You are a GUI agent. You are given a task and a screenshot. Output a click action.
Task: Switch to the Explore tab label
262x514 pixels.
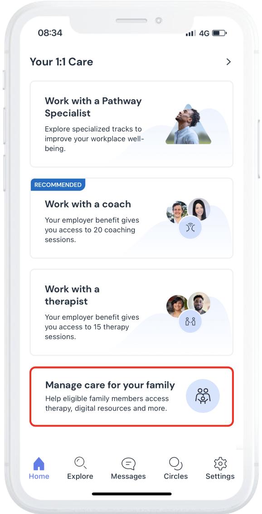[80, 476]
